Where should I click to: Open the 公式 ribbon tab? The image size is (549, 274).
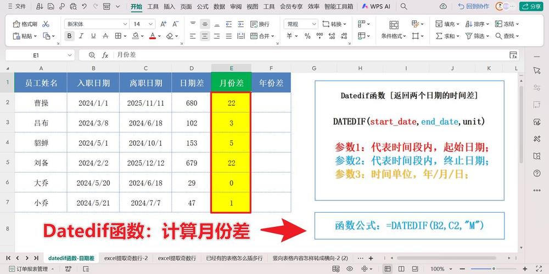tap(203, 6)
